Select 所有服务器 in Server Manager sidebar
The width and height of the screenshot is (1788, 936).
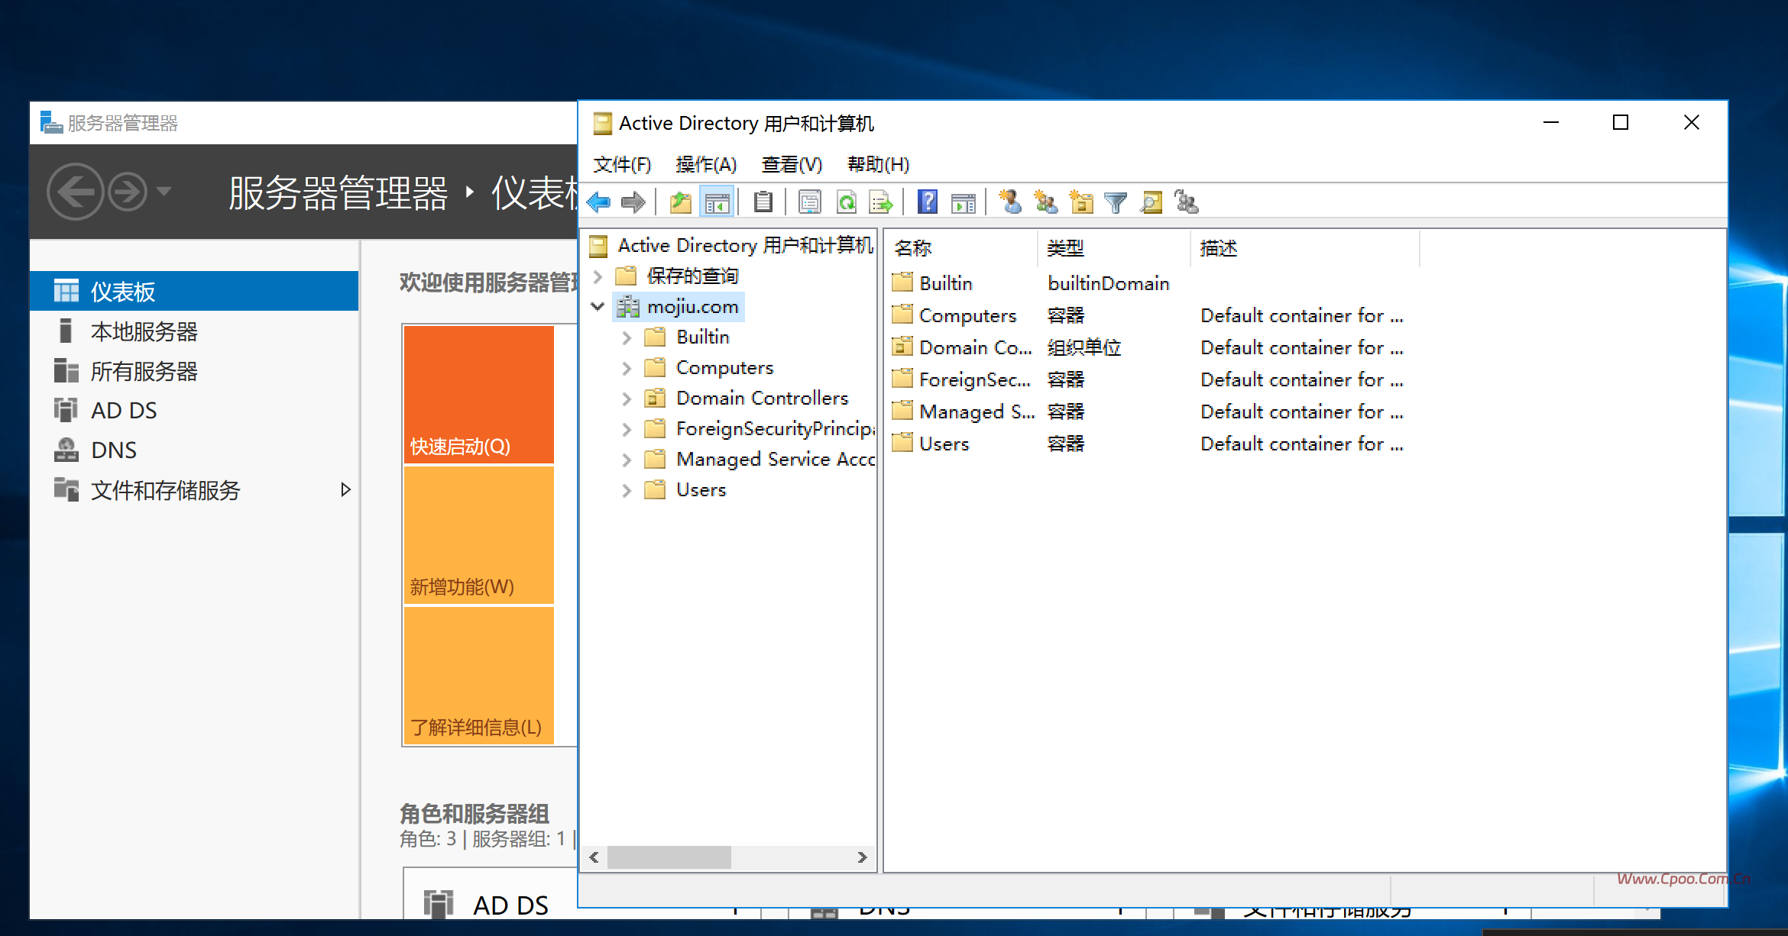(x=194, y=371)
